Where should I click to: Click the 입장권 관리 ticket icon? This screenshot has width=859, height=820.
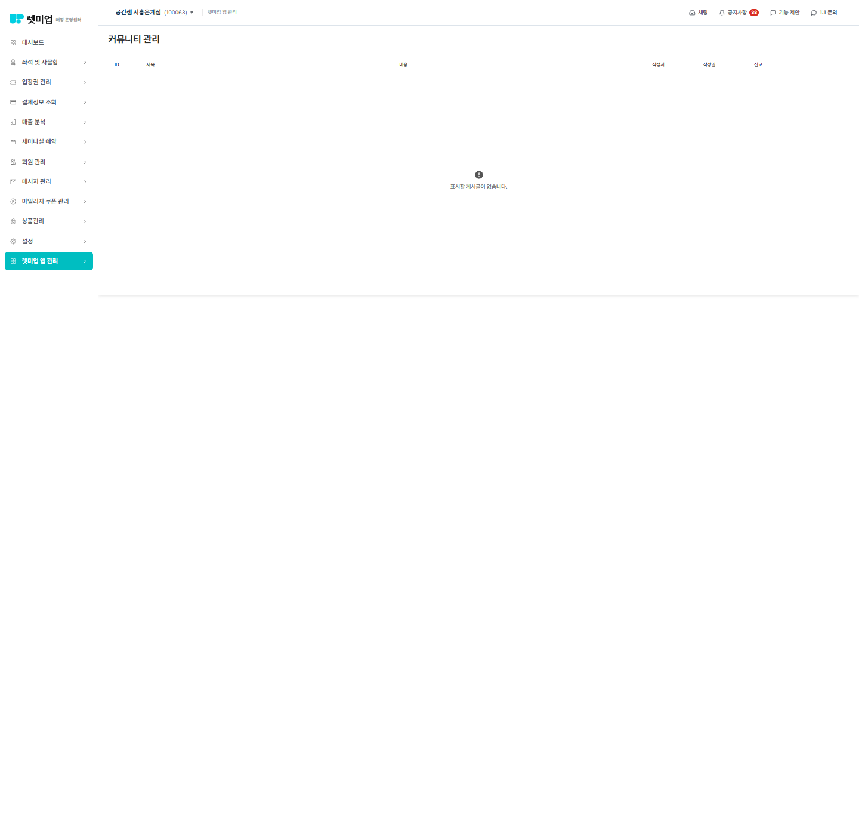[x=13, y=82]
